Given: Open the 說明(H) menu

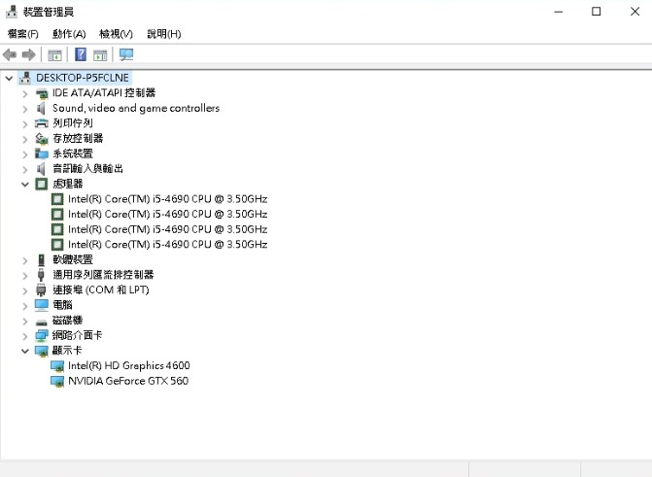Looking at the screenshot, I should tap(164, 34).
